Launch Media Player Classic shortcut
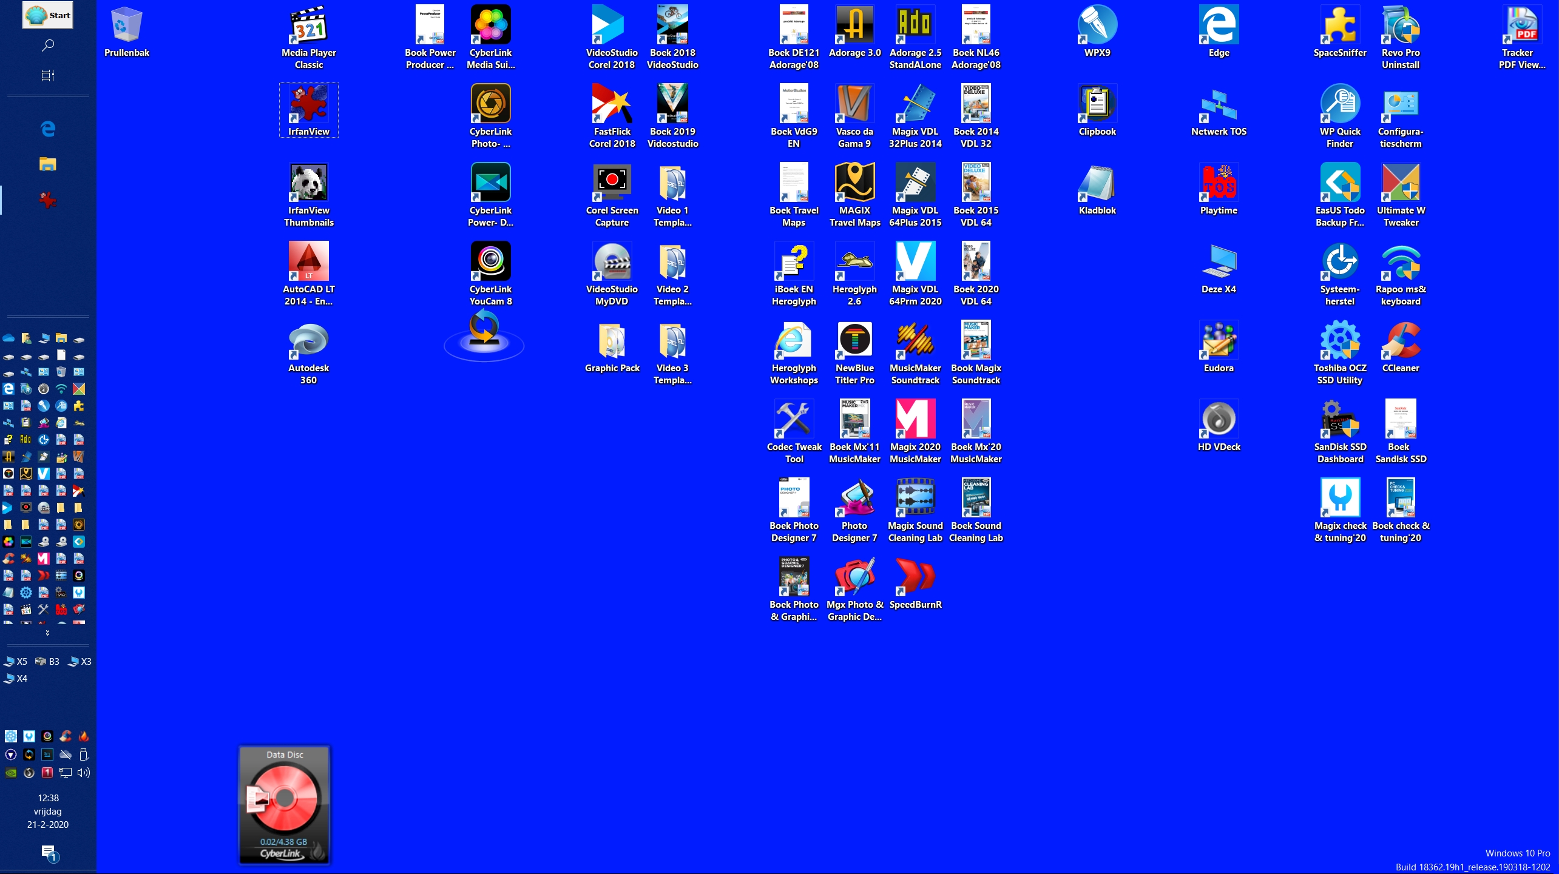 click(x=308, y=38)
